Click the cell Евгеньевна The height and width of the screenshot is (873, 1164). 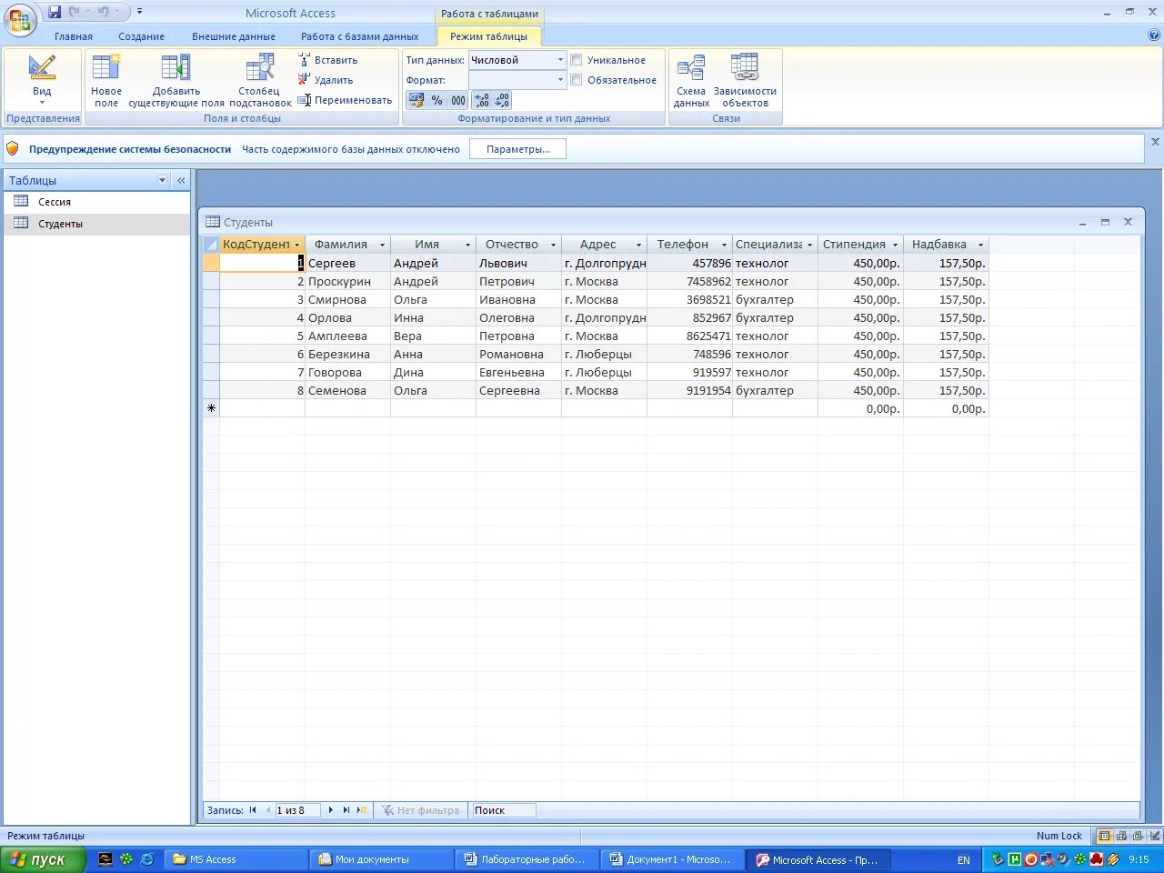518,372
